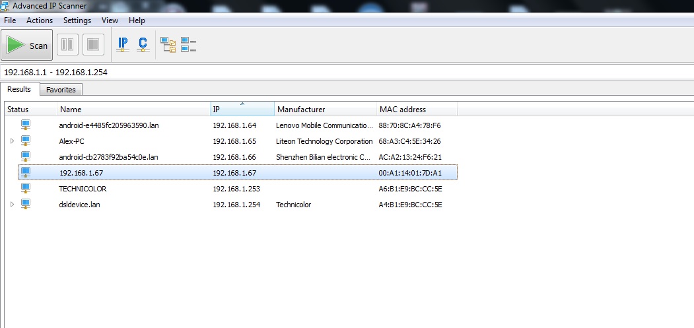Select android-cb2783f92ba54c0e.lan in the Name column
Screen dimensions: 694x328
(x=108, y=156)
